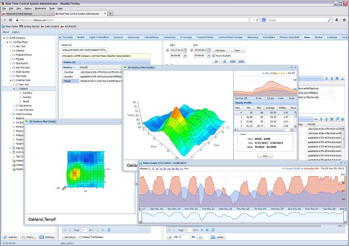Select Humidity point under Oakland in tree

point(27,97)
